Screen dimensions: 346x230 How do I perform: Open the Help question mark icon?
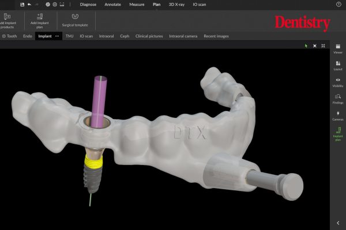click(338, 4)
